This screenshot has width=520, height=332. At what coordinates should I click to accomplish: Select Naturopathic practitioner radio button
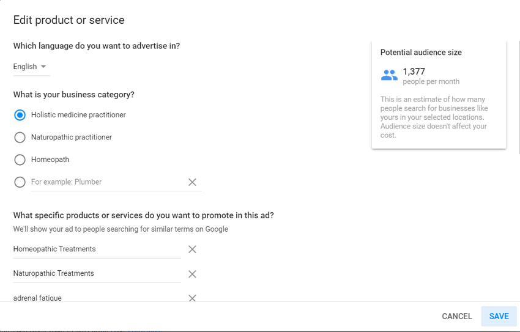(x=20, y=137)
